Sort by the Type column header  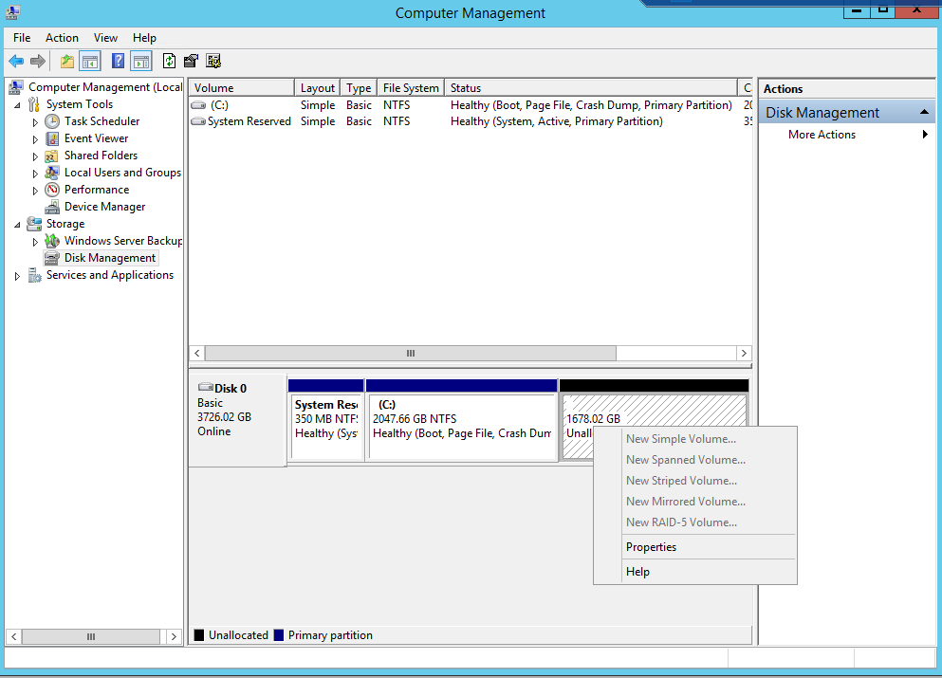click(359, 87)
